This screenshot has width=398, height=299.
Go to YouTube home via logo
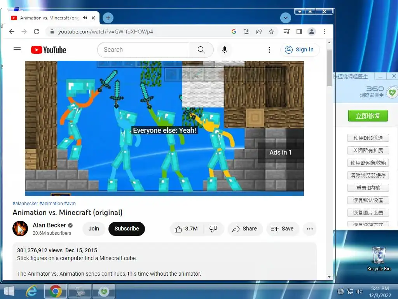[x=49, y=50]
